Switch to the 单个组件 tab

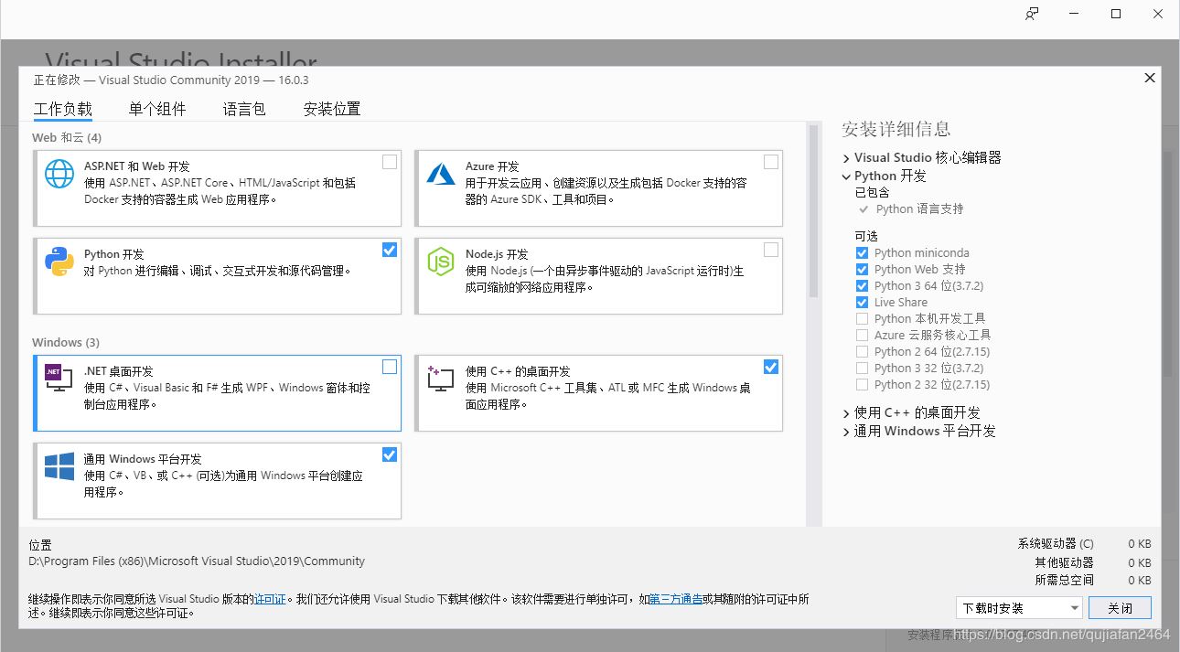(x=157, y=108)
